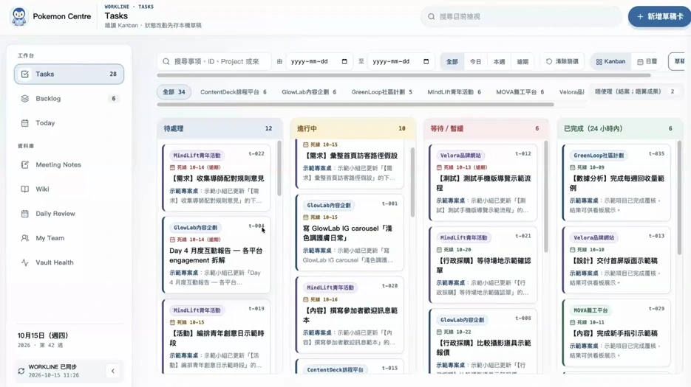Click deadline calendar icon on card t-022

pyautogui.click(x=172, y=167)
